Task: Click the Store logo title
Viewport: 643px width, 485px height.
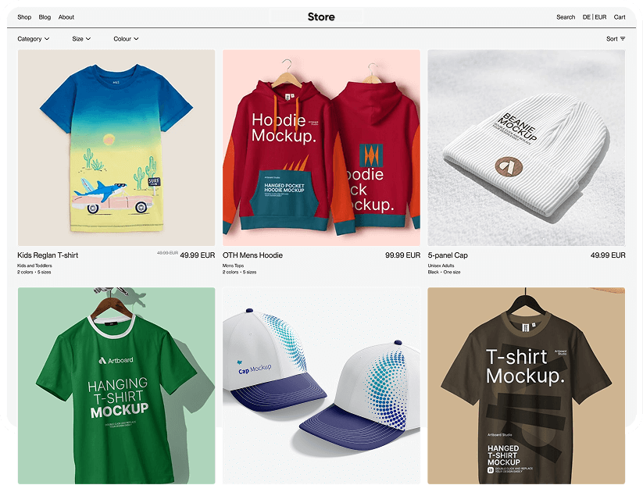Action: coord(321,17)
